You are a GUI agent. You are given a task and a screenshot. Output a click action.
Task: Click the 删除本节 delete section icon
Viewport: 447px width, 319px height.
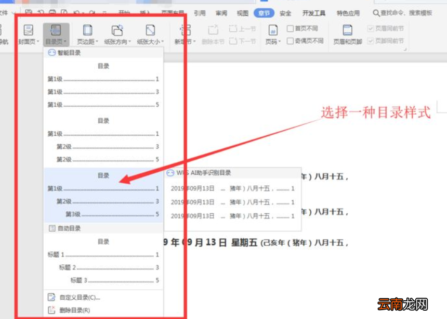click(213, 30)
